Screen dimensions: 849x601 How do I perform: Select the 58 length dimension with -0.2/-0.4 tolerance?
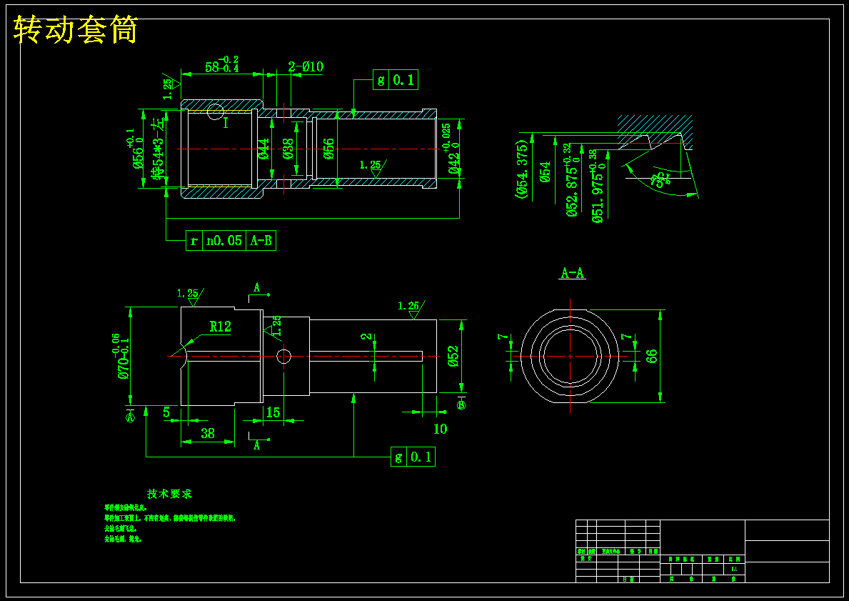223,64
